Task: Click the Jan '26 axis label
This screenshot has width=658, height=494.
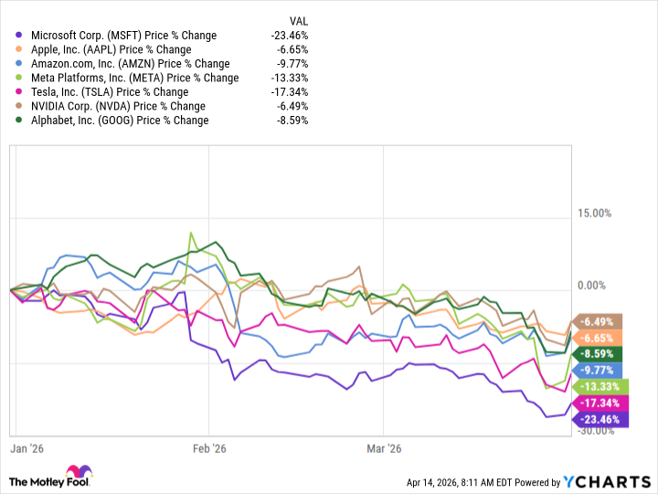Action: (x=25, y=448)
